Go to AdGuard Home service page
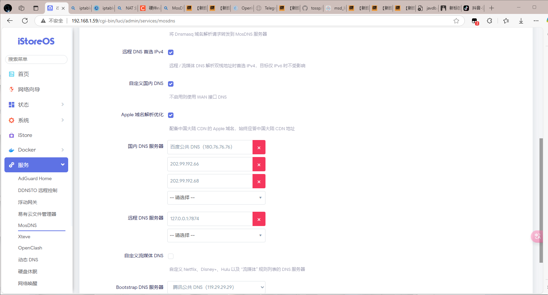Screen dimensions: 548x295 (35, 178)
